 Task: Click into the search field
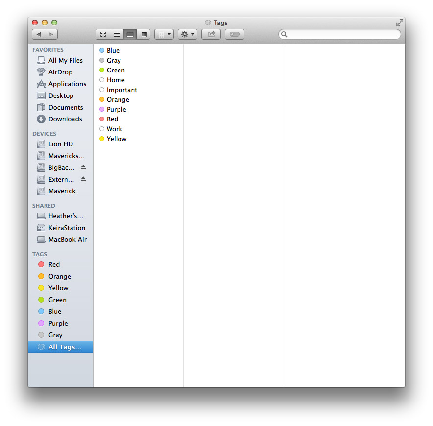339,34
